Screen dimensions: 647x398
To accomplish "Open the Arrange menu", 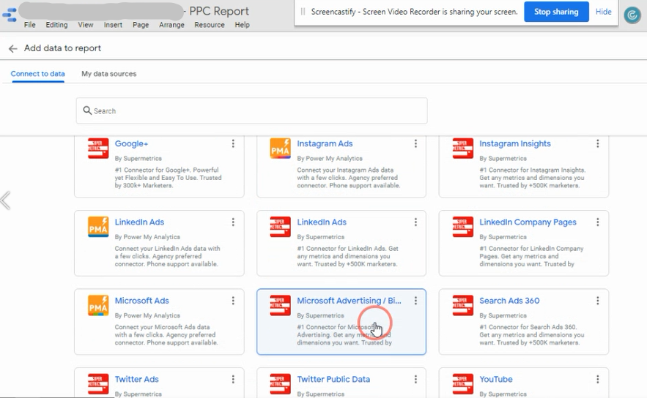I will tap(171, 25).
